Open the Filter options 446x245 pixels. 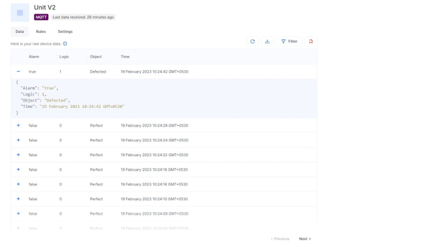[x=289, y=42]
